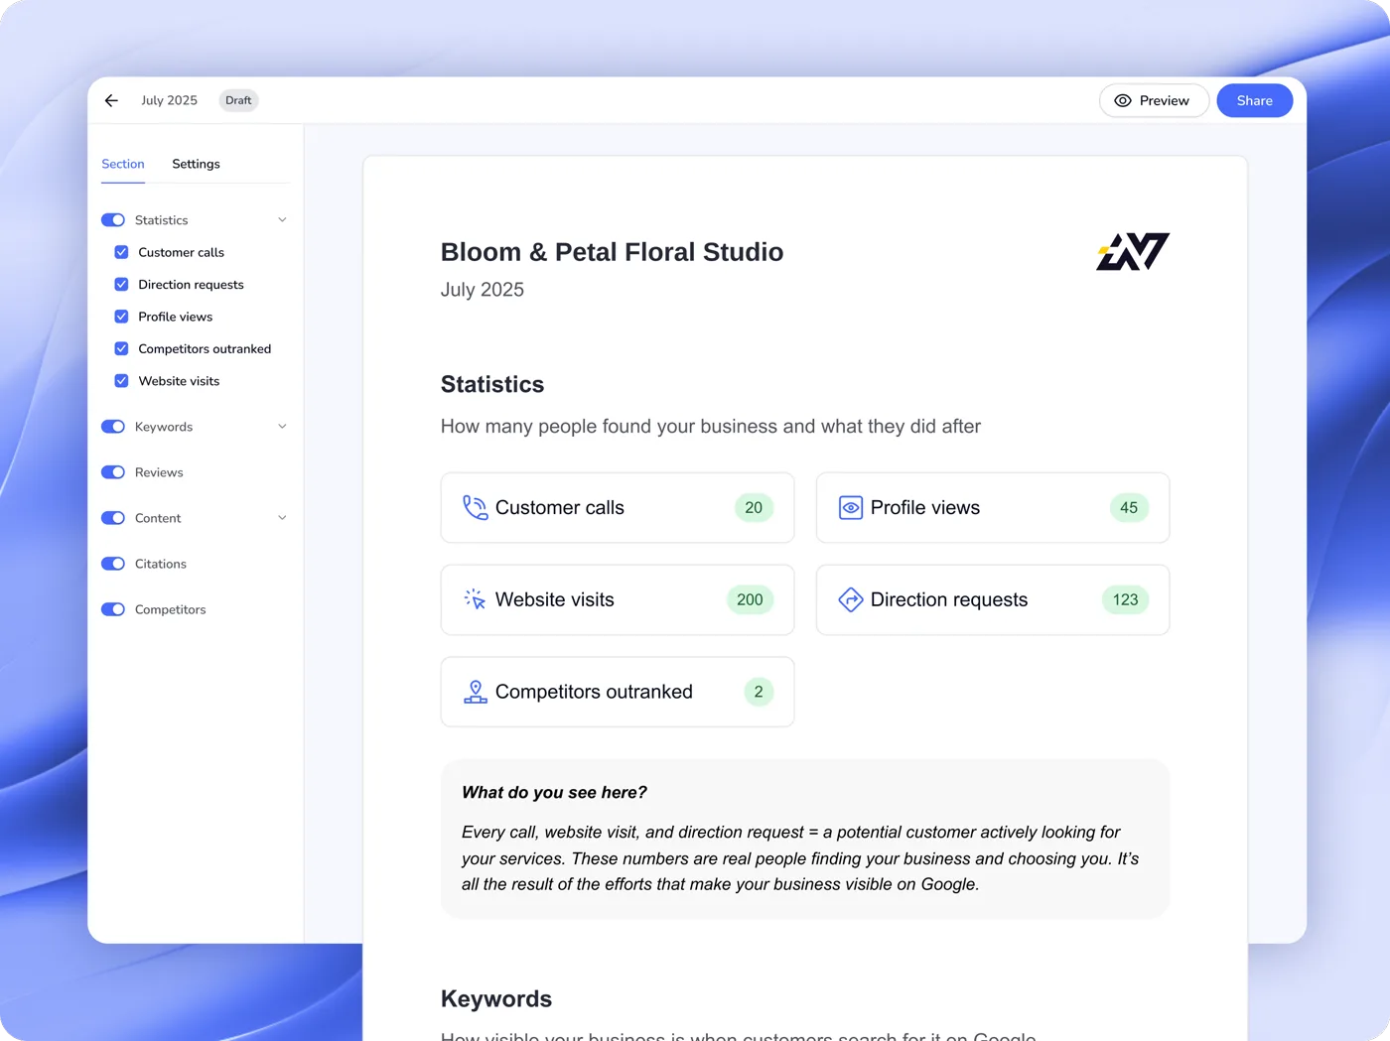
Task: Collapse the Statistics section chevron
Action: coord(282,220)
